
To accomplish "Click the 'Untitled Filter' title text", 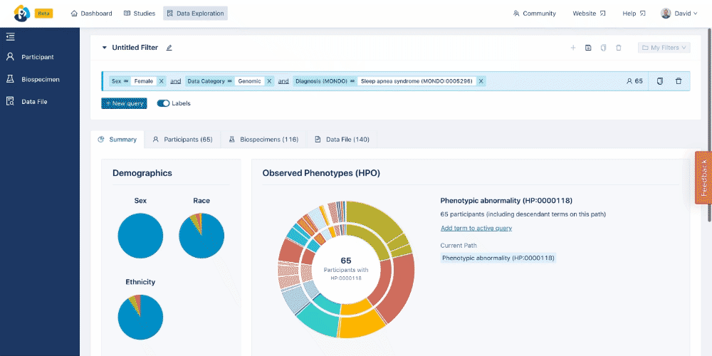I will point(135,48).
